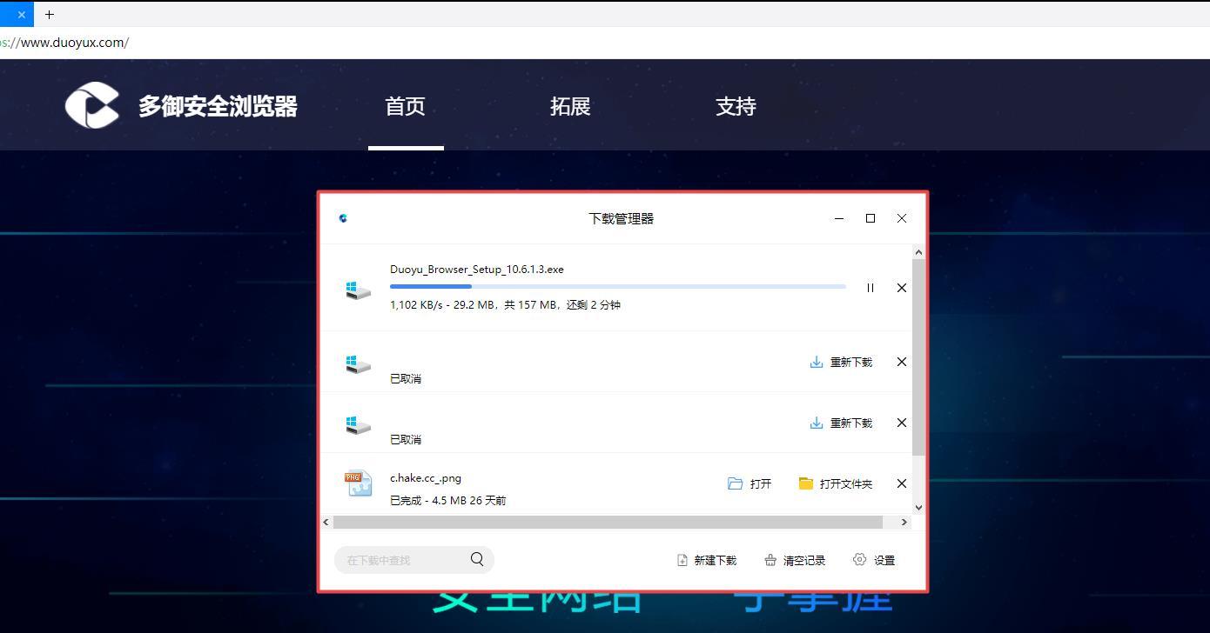Open a new browser tab
The width and height of the screenshot is (1210, 633).
point(50,14)
